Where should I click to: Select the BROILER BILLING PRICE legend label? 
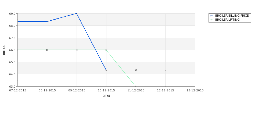[x=232, y=16]
